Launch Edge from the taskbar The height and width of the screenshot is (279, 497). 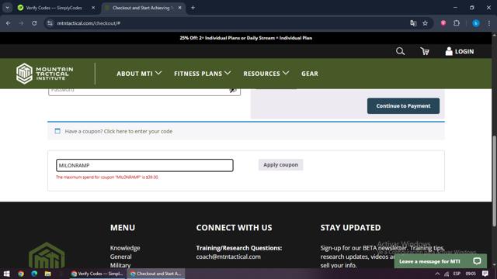[34, 274]
